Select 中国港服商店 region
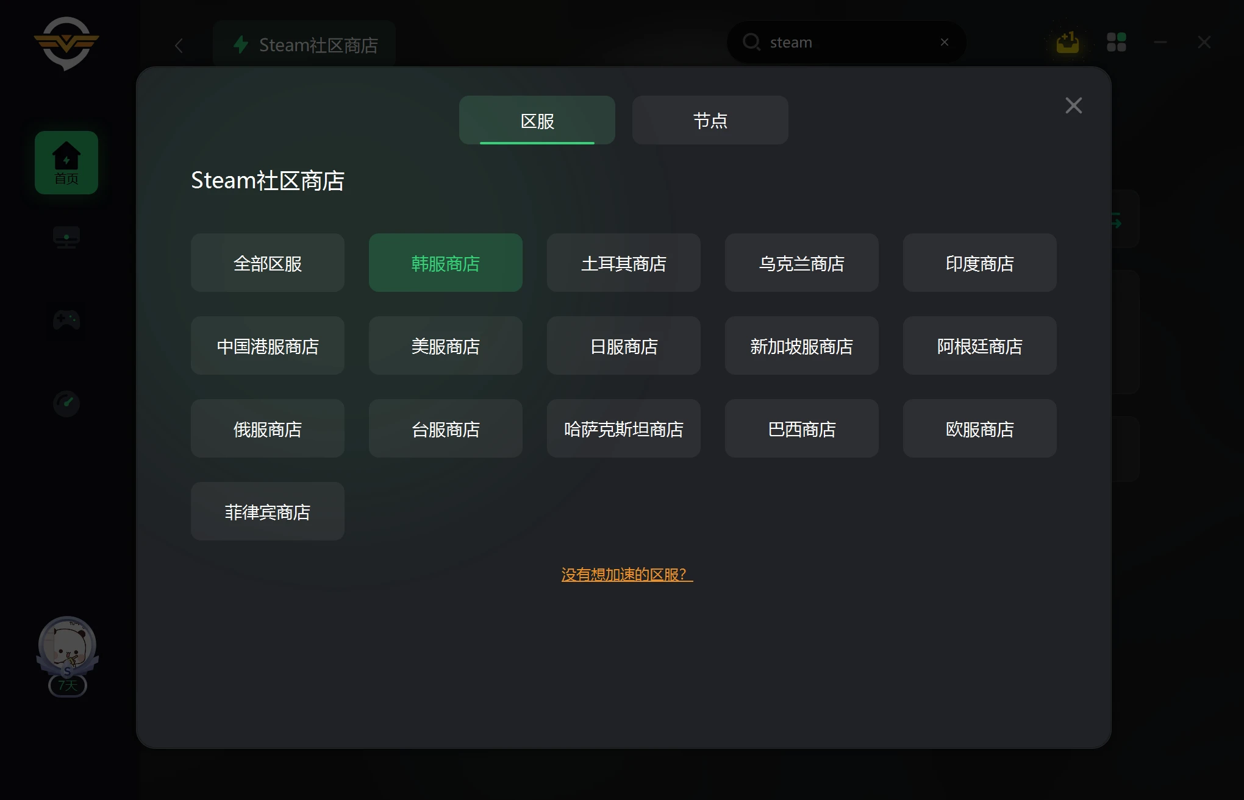 268,345
